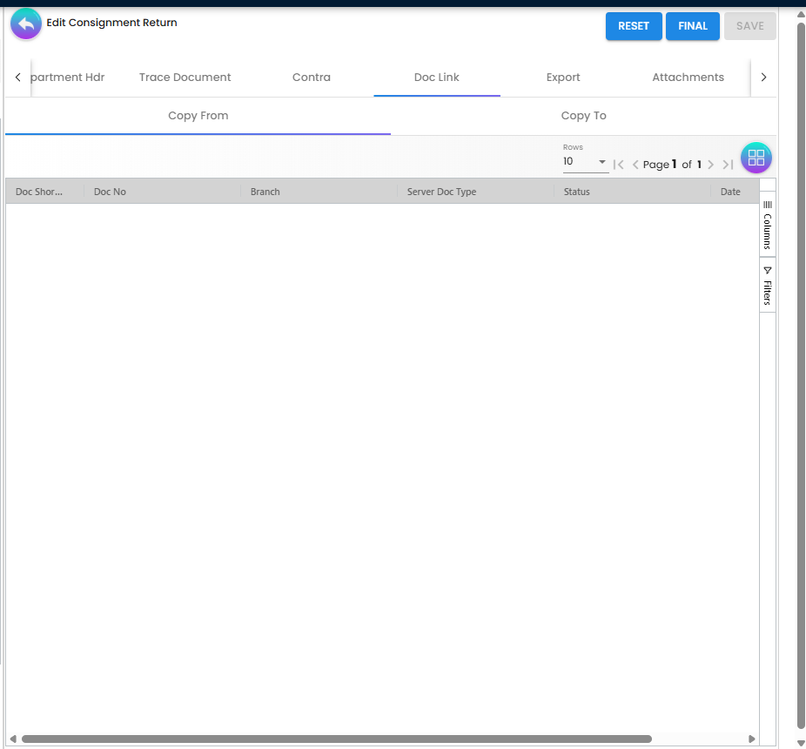Click the last page pagination icon
Image resolution: width=806 pixels, height=749 pixels.
point(729,164)
